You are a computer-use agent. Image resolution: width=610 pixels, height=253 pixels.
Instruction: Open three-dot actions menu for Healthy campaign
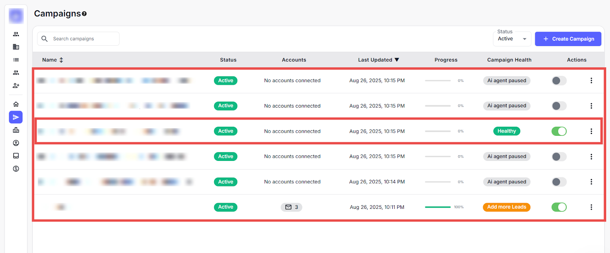(591, 131)
